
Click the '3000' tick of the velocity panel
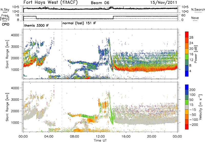15,99
